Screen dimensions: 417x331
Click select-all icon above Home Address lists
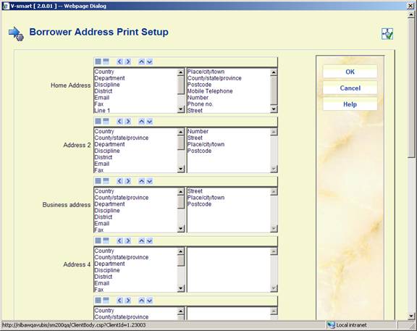pos(98,62)
